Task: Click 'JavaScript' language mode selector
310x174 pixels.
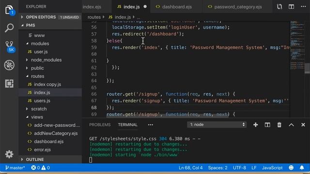Action: tap(272, 168)
